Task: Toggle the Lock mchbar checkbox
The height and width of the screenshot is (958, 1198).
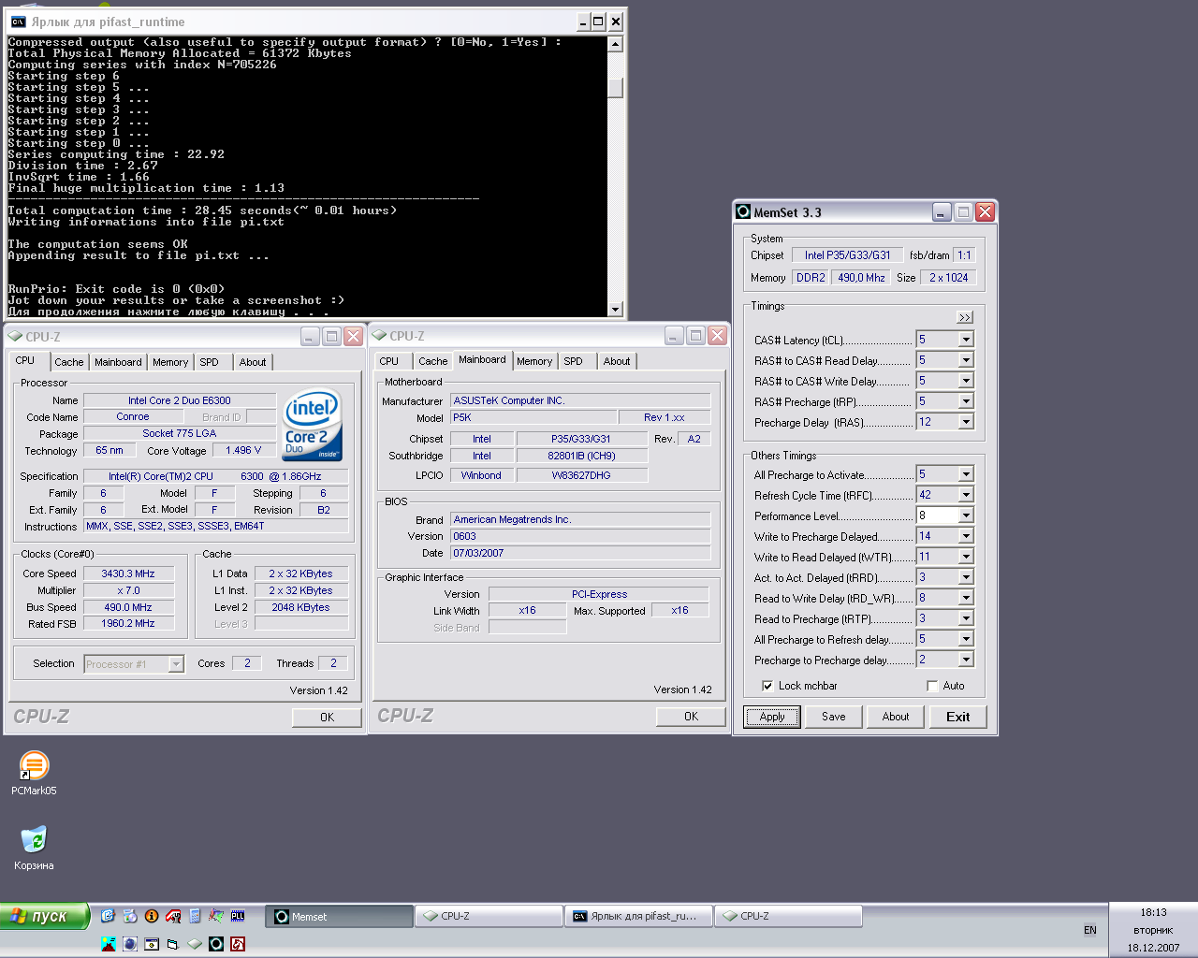Action: pos(767,686)
